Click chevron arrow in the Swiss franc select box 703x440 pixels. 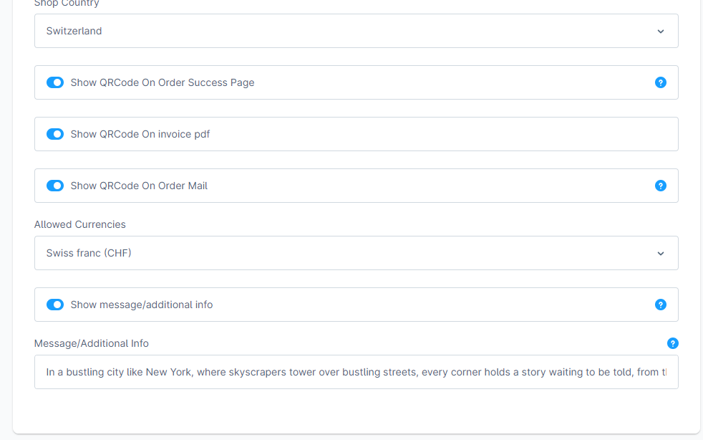pos(660,254)
